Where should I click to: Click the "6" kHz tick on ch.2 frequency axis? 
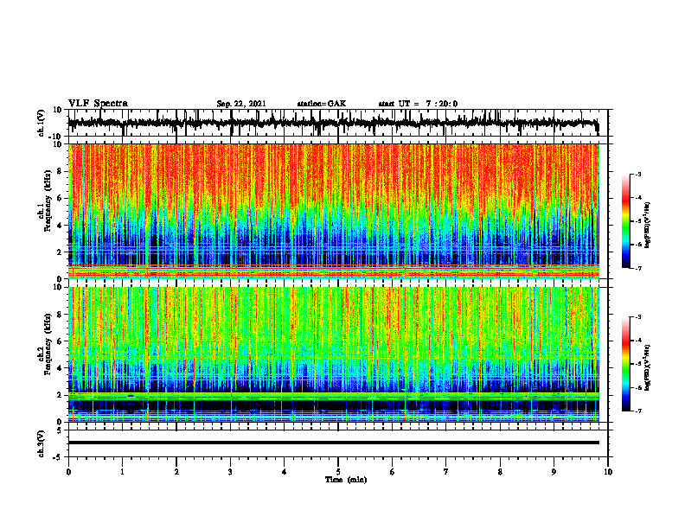click(60, 341)
